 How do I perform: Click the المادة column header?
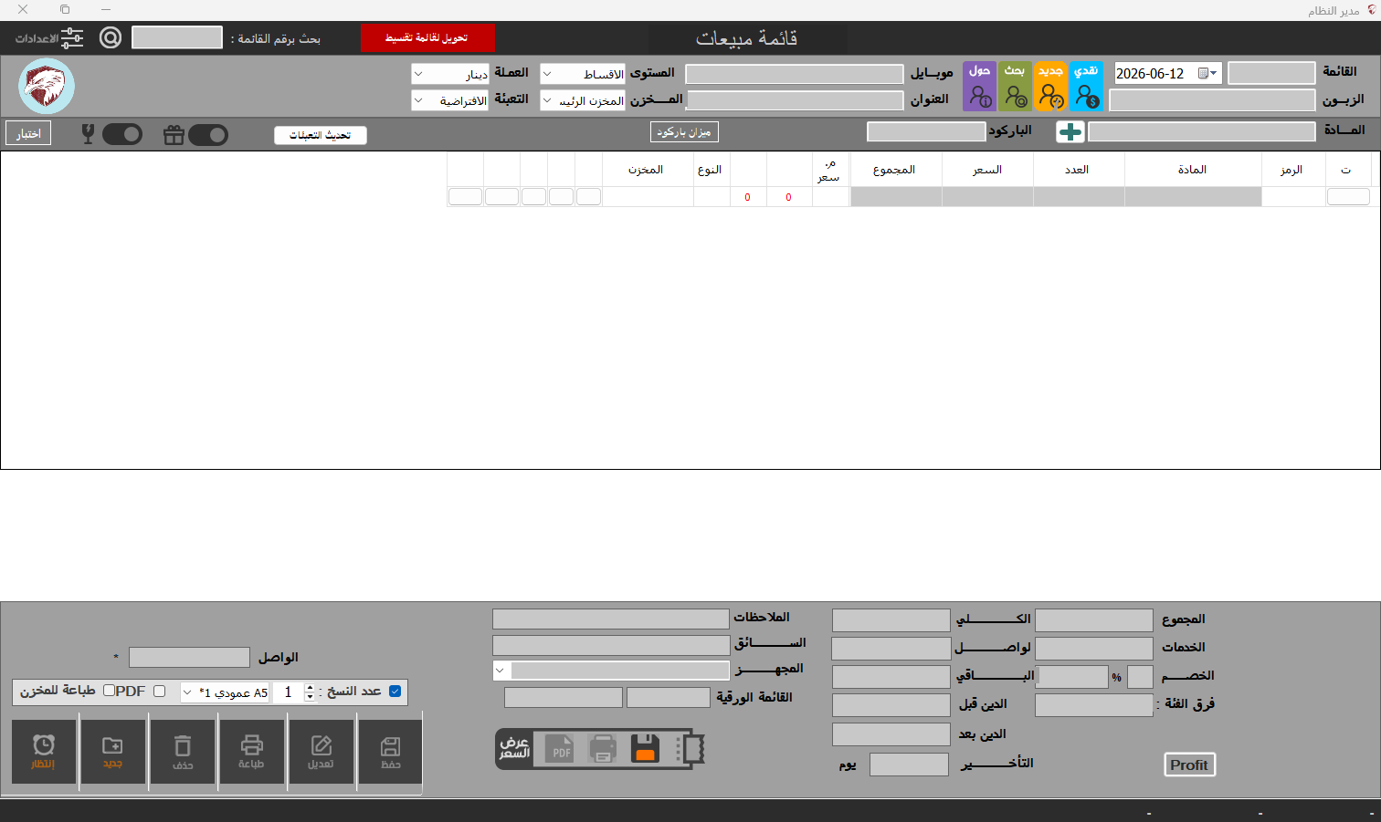point(1192,170)
